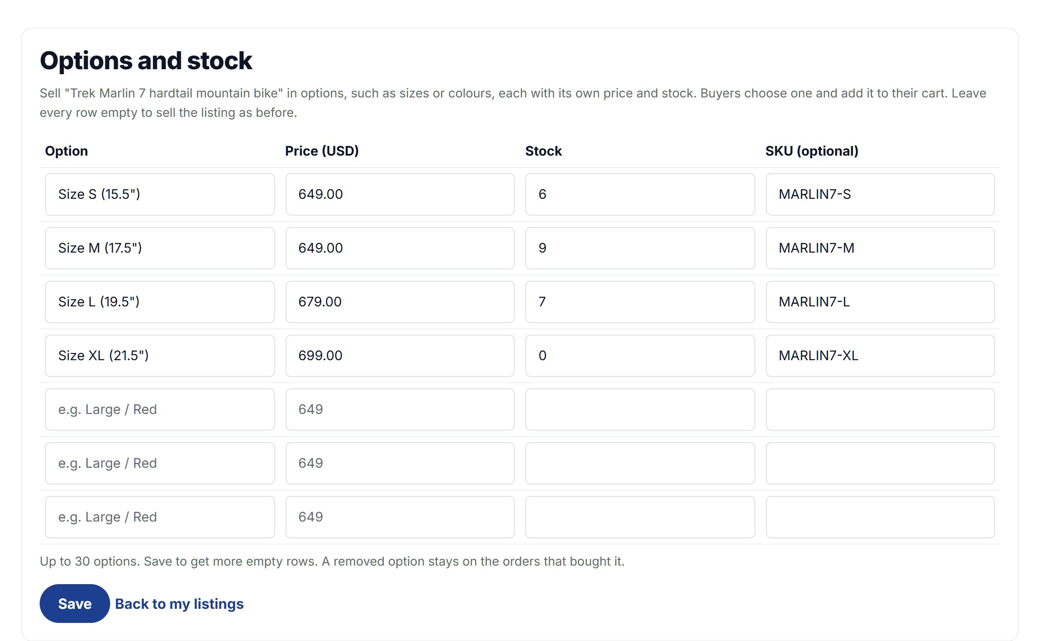This screenshot has height=641, width=1040.
Task: Click the stock field showing 6
Action: pyautogui.click(x=640, y=194)
